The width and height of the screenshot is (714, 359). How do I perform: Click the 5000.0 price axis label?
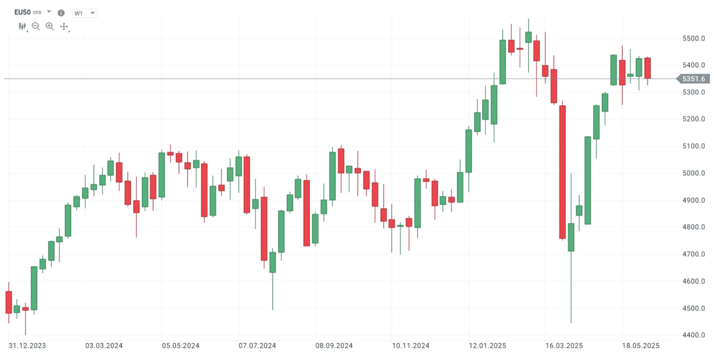pyautogui.click(x=694, y=173)
